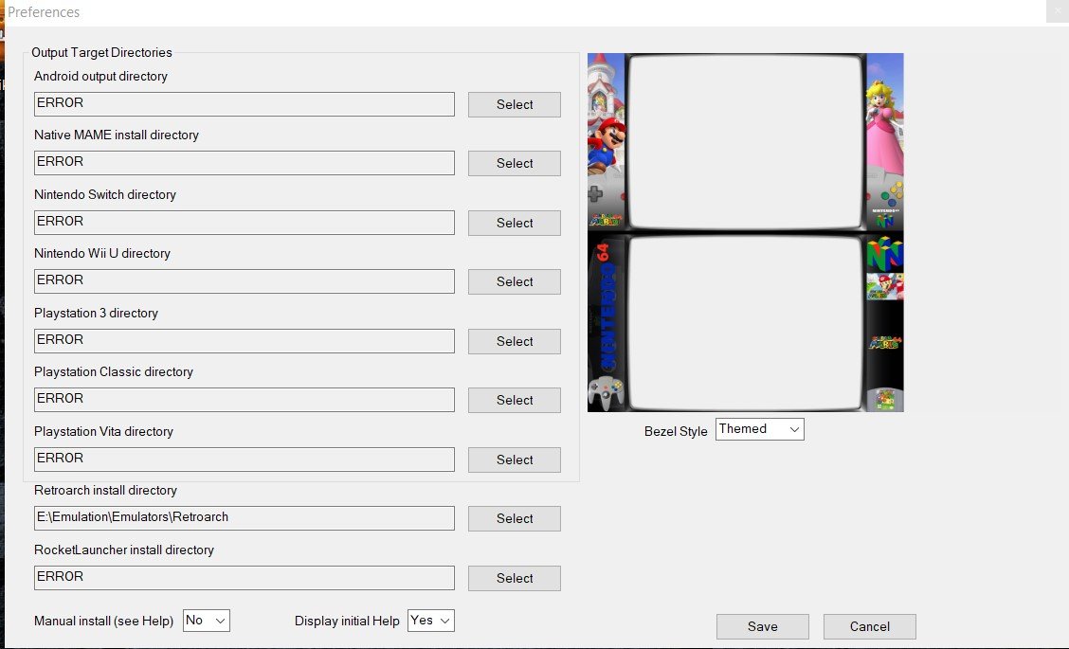Click Select button for Playstation Vita directory
The width and height of the screenshot is (1069, 649).
coord(514,460)
